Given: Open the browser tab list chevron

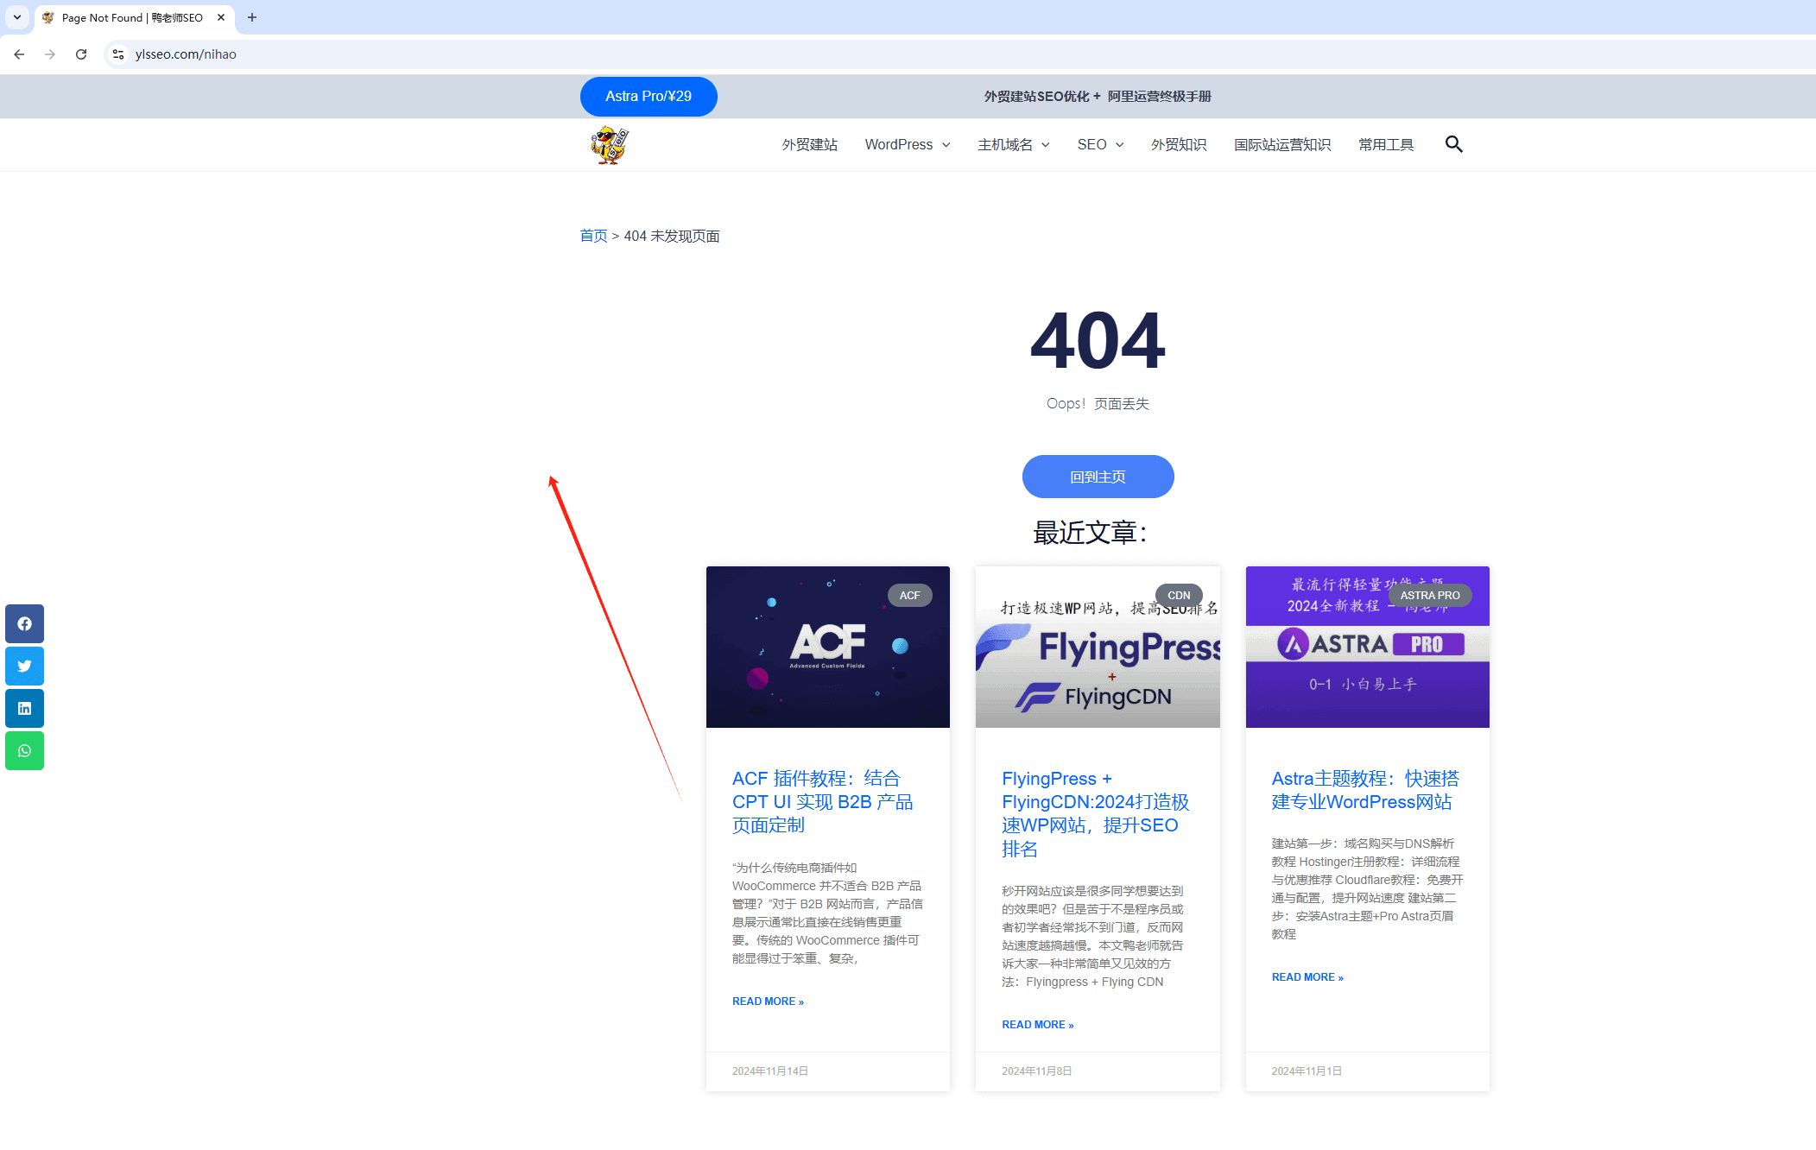Looking at the screenshot, I should click(x=16, y=17).
